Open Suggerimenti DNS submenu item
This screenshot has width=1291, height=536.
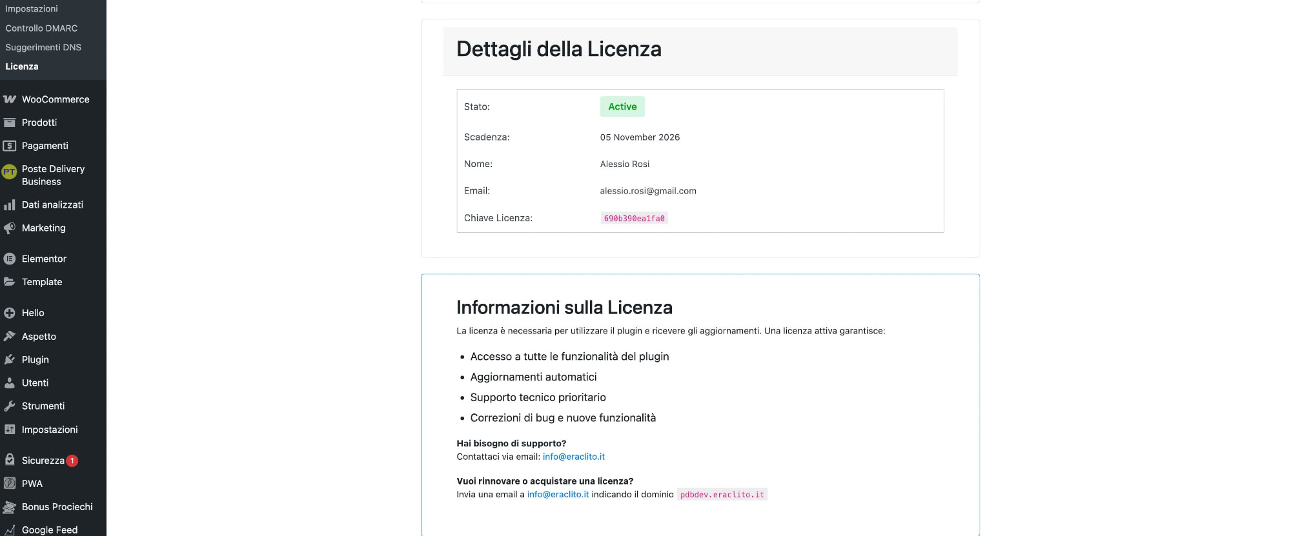click(43, 47)
